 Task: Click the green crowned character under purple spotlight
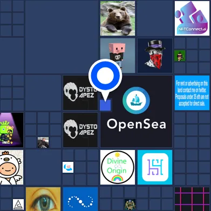pos(11,130)
